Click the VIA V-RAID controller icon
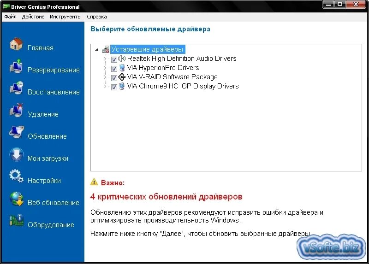The height and width of the screenshot is (264, 369). [122, 77]
